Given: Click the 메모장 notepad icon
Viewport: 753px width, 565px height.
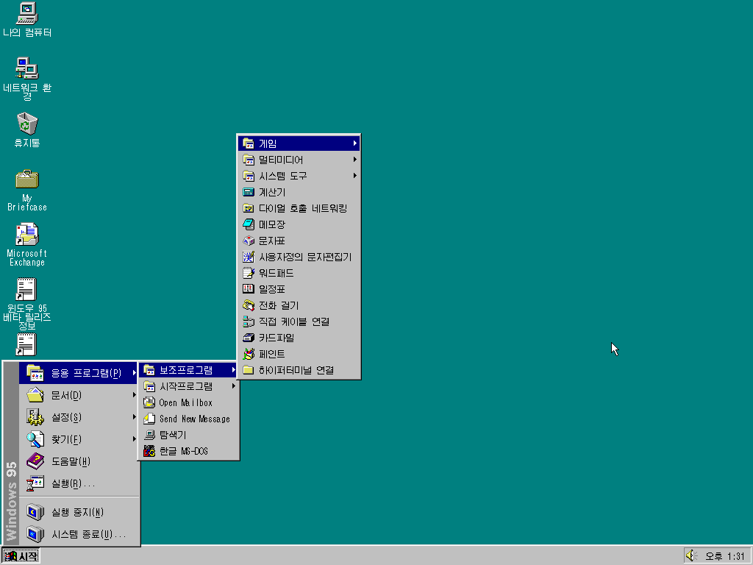Looking at the screenshot, I should 249,224.
